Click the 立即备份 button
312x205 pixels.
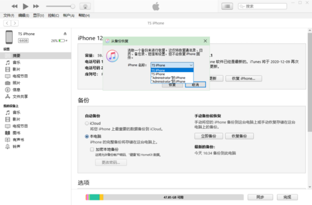click(209, 136)
